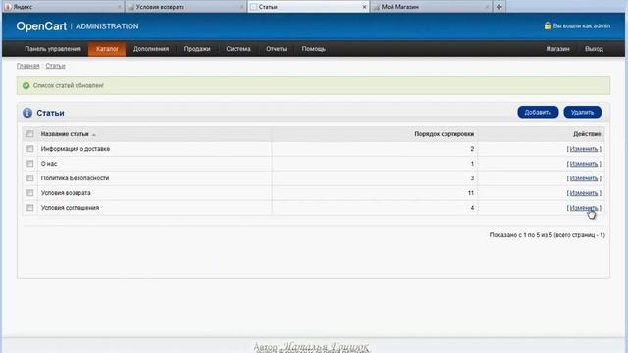This screenshot has height=353, width=628.
Task: Check the О нас row checkbox
Action: [x=30, y=164]
